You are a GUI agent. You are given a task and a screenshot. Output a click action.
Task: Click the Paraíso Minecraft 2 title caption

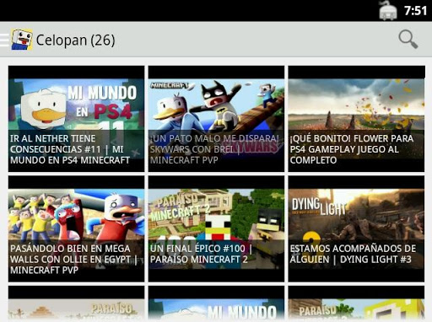coord(202,254)
